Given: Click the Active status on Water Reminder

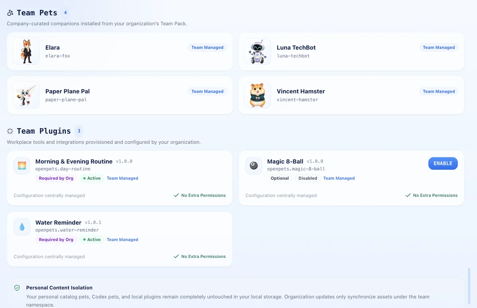Looking at the screenshot, I should coord(91,240).
